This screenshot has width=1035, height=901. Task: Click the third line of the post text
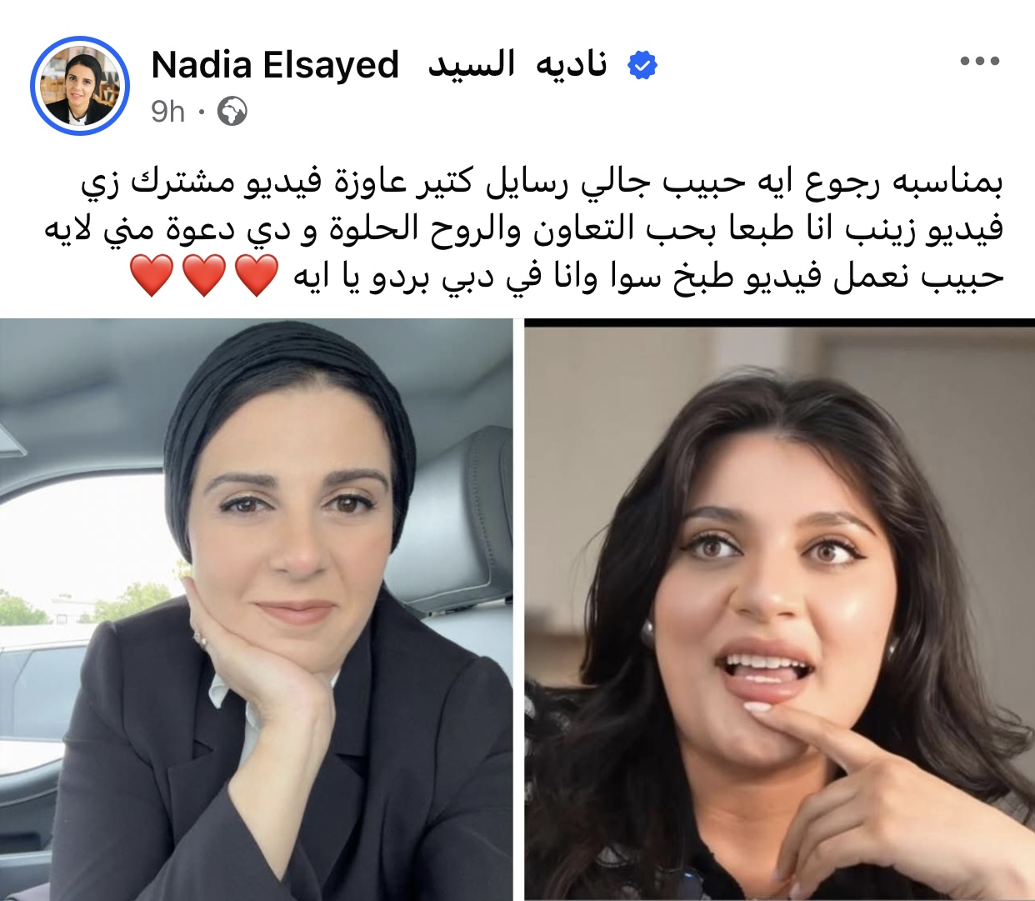(567, 276)
